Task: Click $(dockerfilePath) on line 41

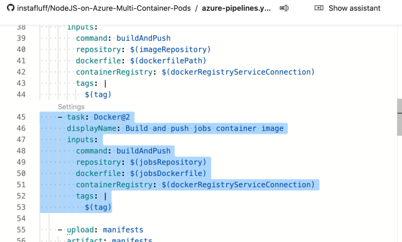Action: click(168, 60)
